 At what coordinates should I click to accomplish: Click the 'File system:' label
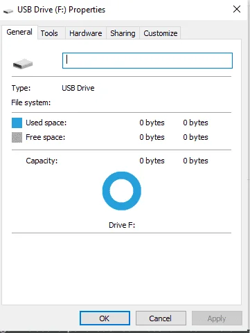pos(31,102)
